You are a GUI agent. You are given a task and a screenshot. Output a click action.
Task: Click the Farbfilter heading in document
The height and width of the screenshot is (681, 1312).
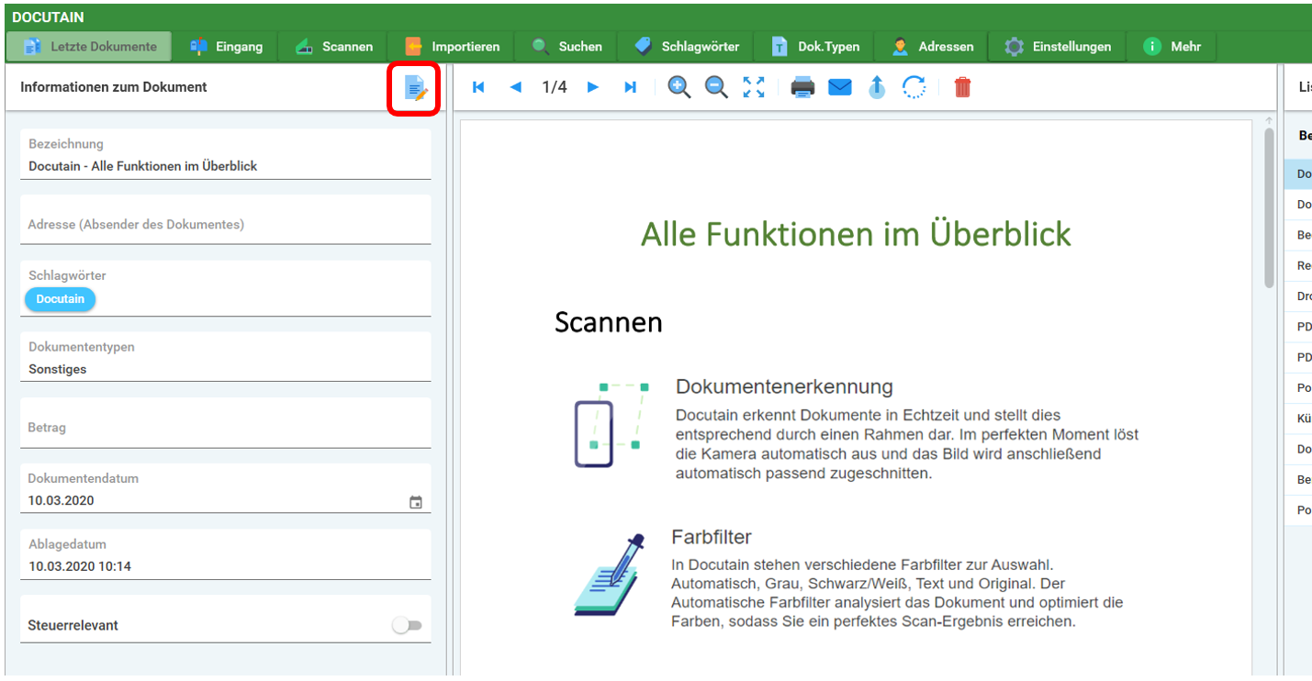(x=712, y=537)
